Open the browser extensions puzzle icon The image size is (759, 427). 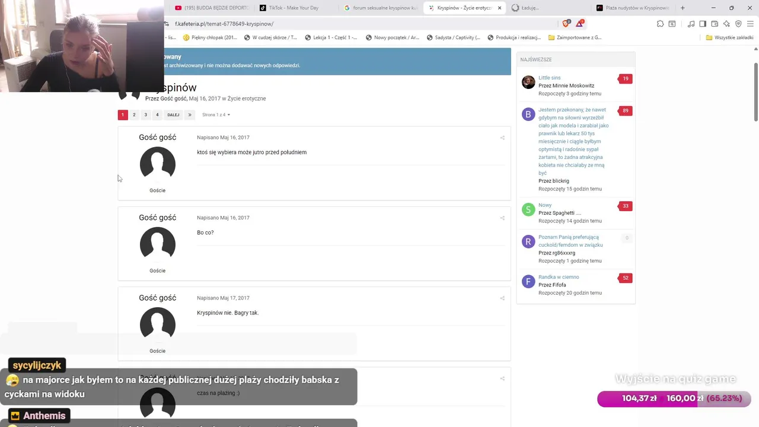[x=660, y=24]
